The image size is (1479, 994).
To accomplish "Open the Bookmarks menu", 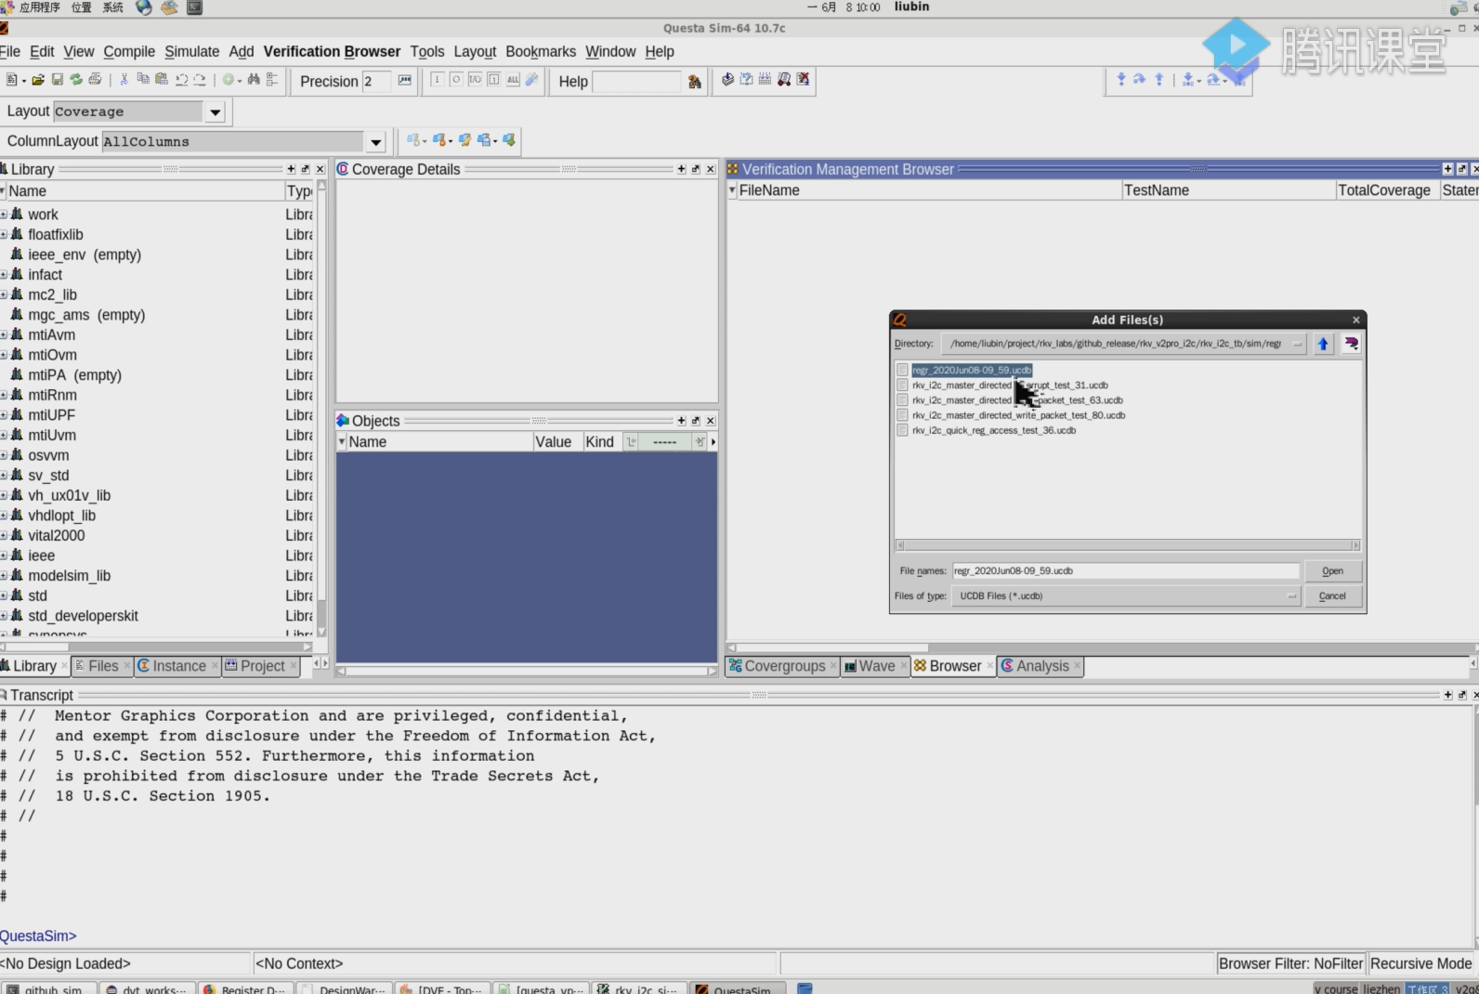I will (541, 52).
